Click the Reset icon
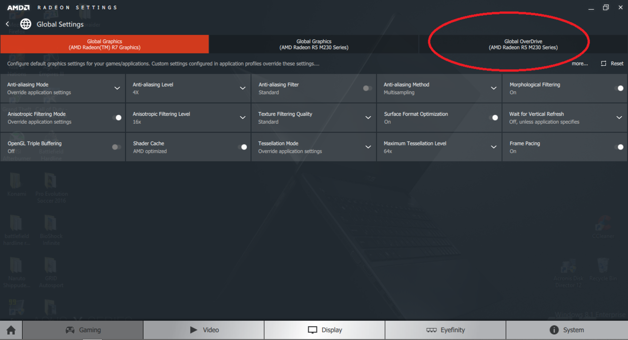Viewport: 628px width, 340px height. point(603,63)
